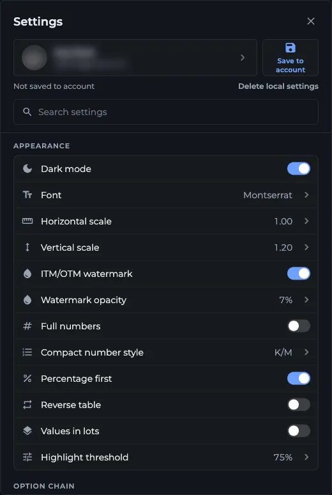Click the floppy disk save icon
This screenshot has width=332, height=495.
click(x=290, y=48)
